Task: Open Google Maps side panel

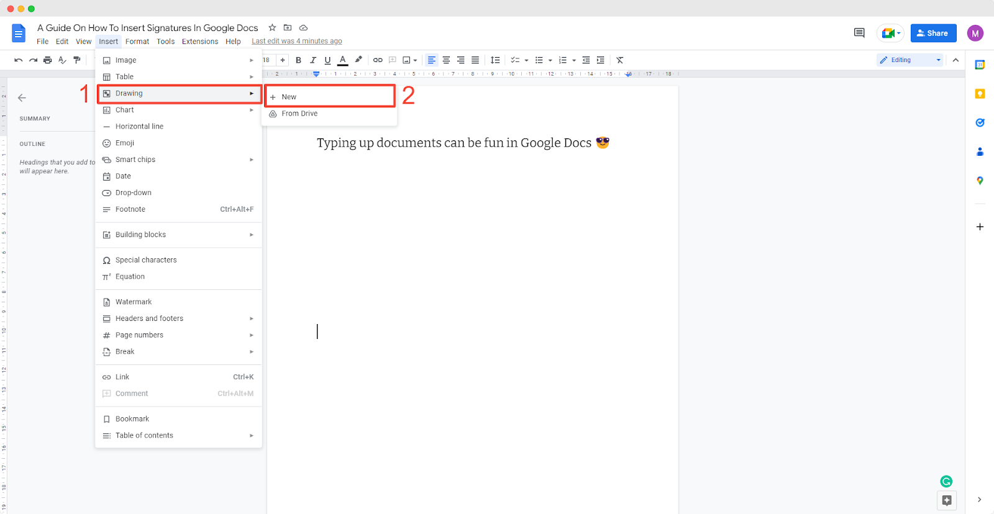Action: tap(980, 181)
